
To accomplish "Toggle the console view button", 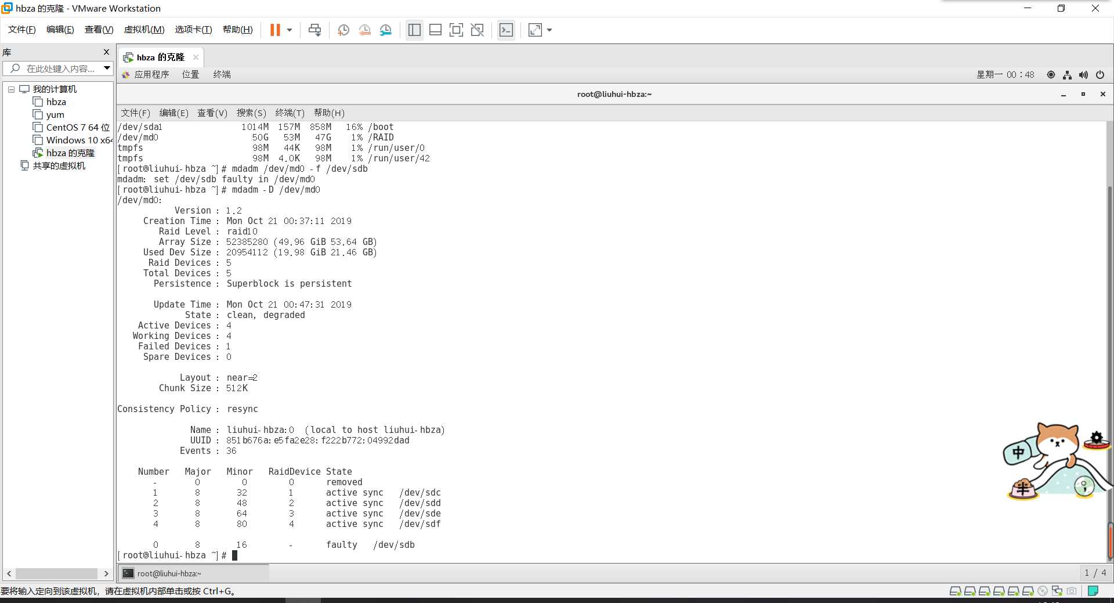I will pos(506,30).
